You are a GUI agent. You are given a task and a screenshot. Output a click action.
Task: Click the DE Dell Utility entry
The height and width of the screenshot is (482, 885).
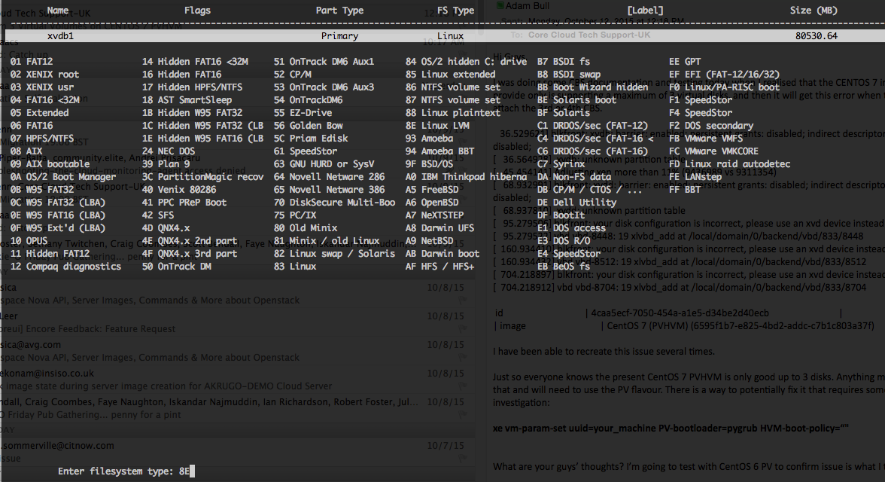(x=576, y=203)
